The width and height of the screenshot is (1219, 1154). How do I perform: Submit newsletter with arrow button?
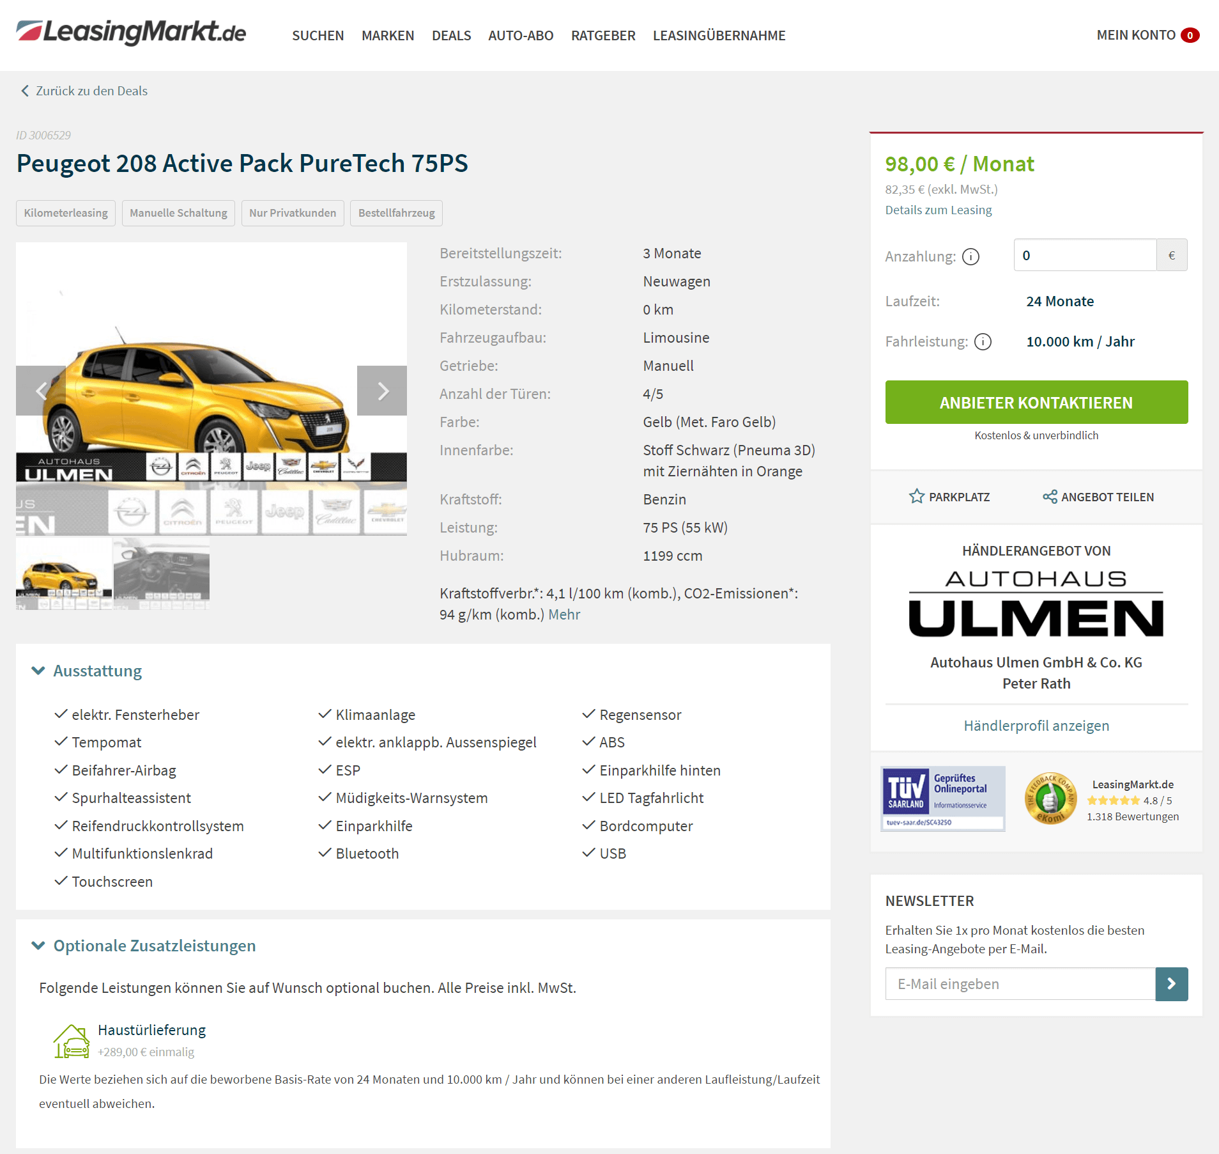pos(1172,984)
